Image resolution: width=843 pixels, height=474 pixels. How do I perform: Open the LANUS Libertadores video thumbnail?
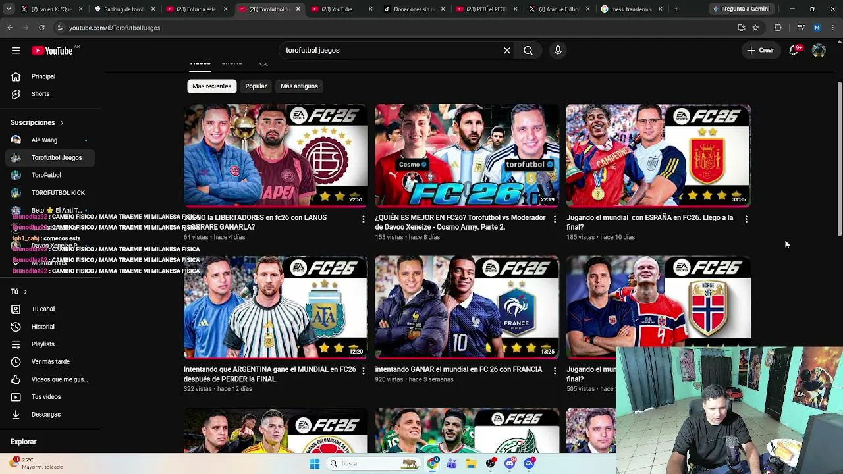pos(276,155)
